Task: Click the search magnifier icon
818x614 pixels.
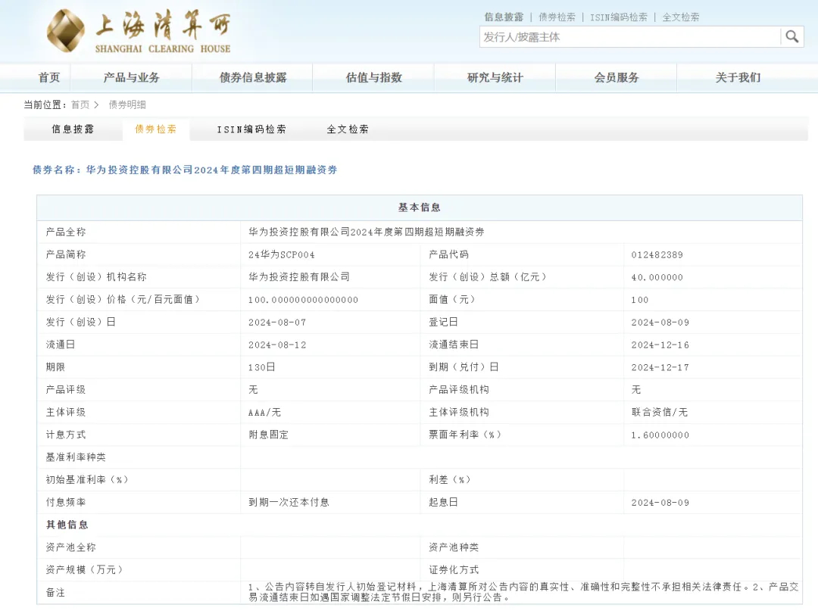Action: coord(792,36)
